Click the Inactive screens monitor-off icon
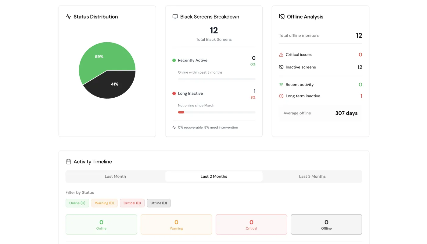This screenshot has width=427, height=244. pyautogui.click(x=281, y=67)
